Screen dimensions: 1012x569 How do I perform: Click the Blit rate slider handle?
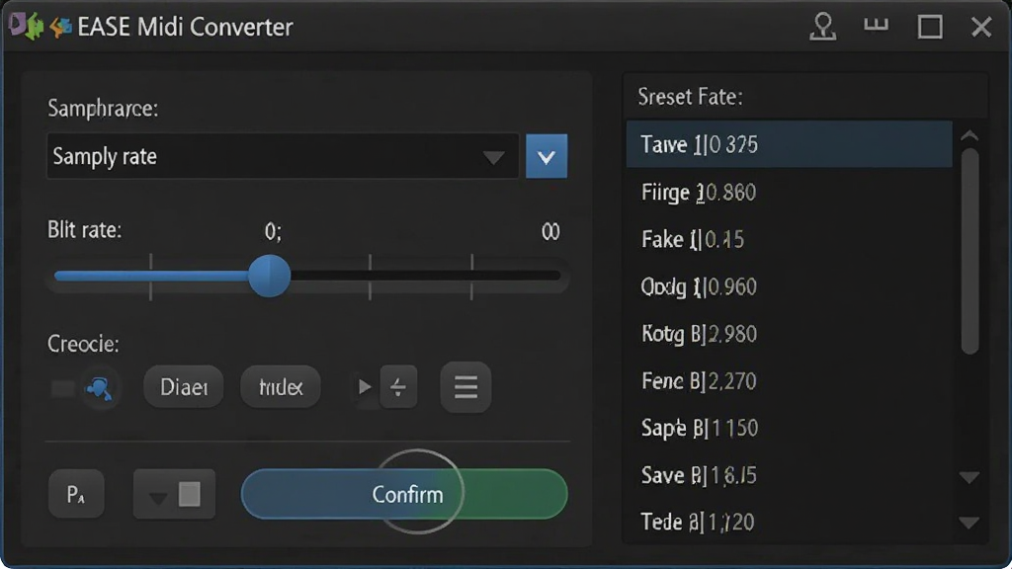click(x=269, y=277)
